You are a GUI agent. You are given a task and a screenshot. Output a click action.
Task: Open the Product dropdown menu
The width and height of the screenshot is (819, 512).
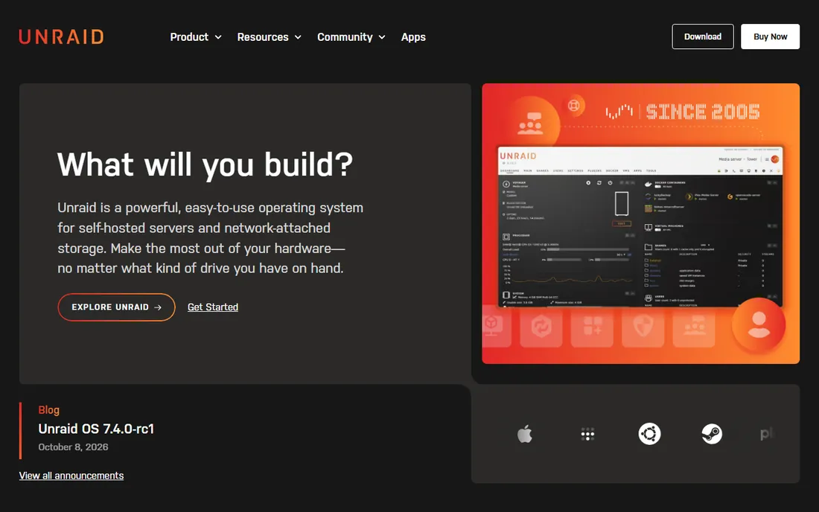tap(196, 37)
